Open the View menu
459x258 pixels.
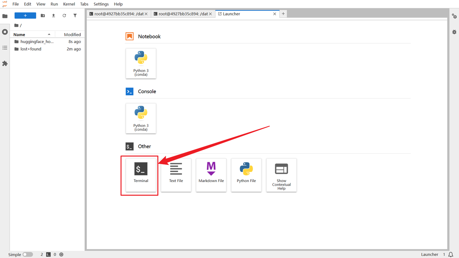pos(41,4)
